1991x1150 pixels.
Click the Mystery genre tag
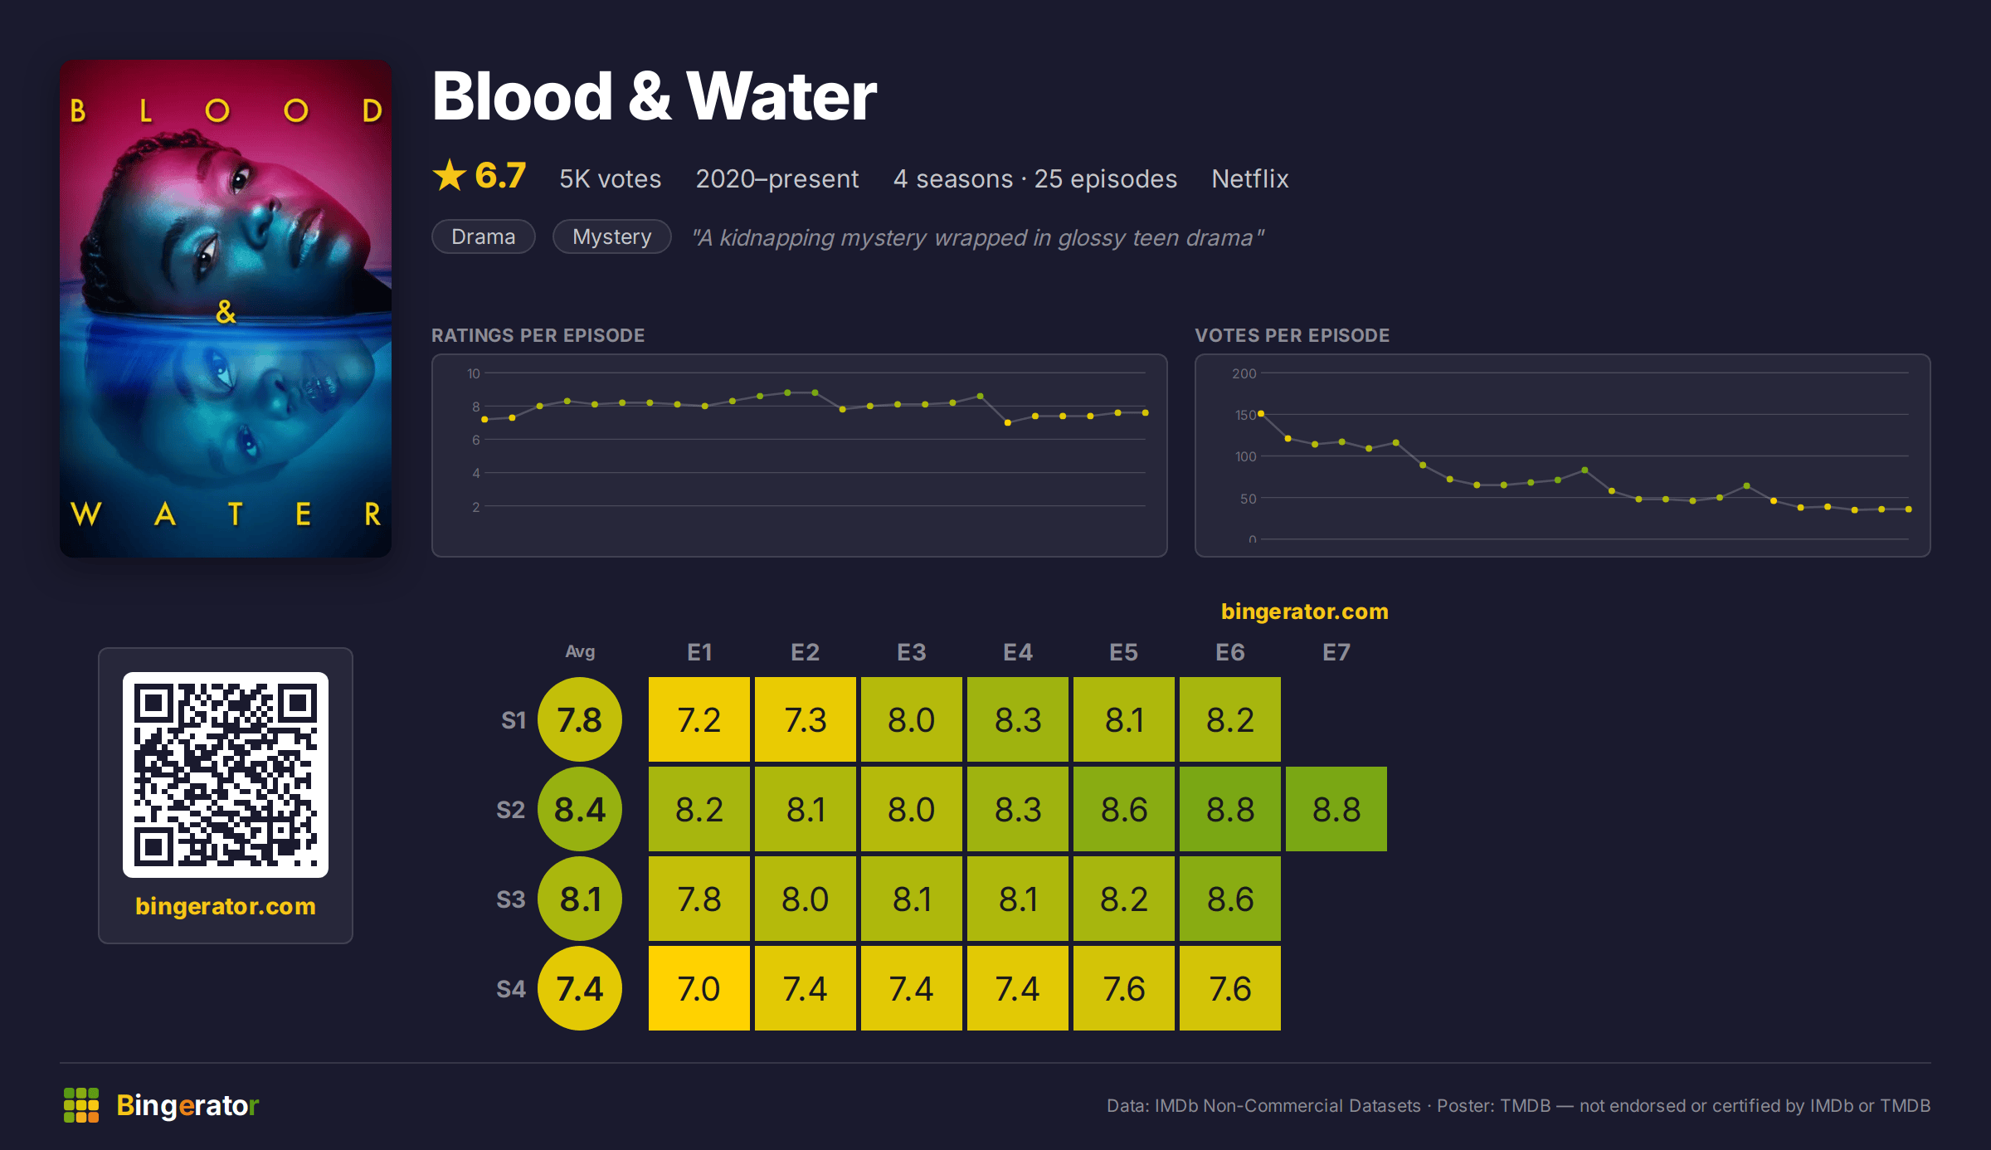tap(612, 236)
